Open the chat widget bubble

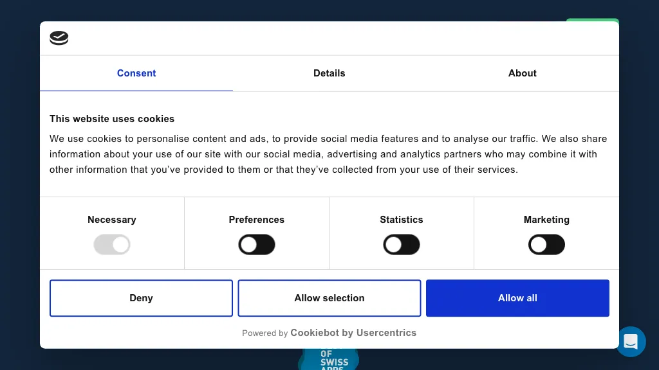pos(630,341)
